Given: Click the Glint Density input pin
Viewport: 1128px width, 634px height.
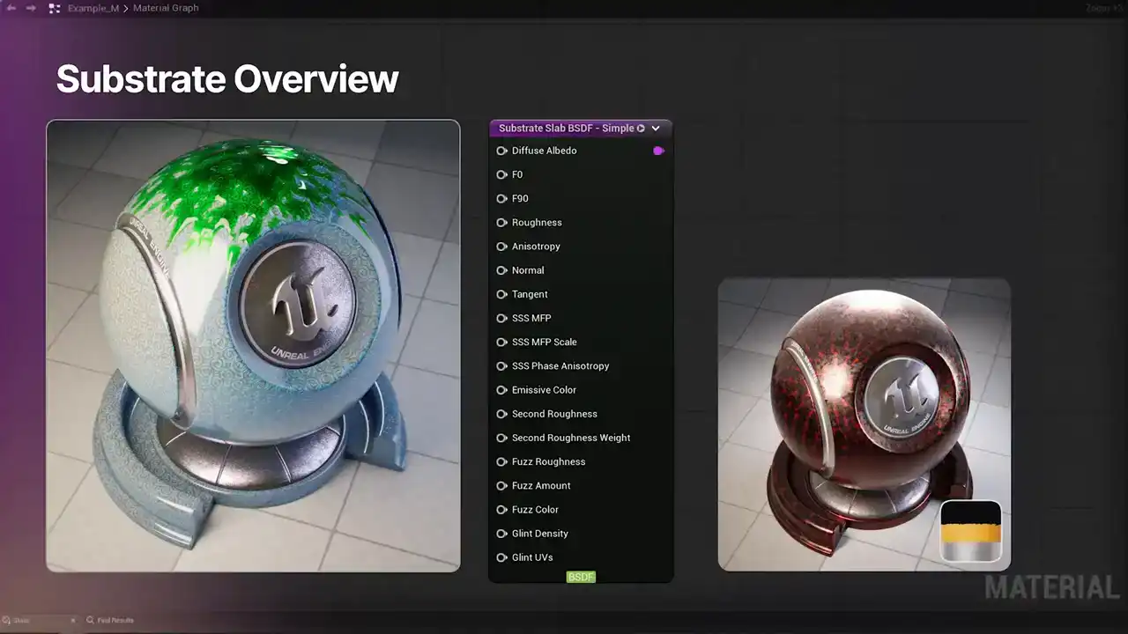Looking at the screenshot, I should pyautogui.click(x=502, y=534).
